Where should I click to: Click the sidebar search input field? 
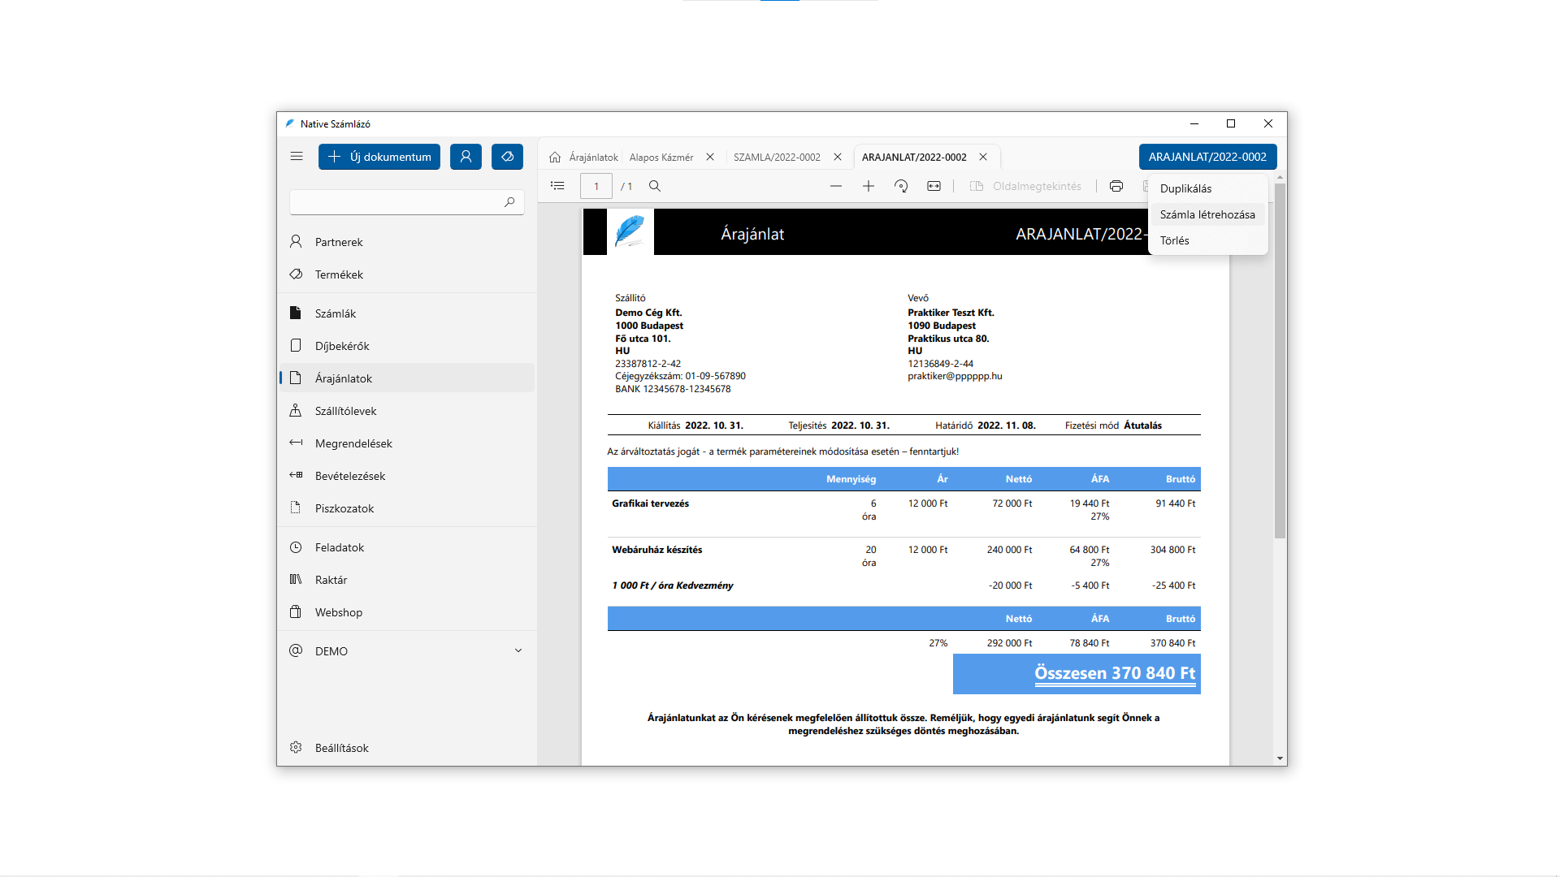(x=396, y=202)
